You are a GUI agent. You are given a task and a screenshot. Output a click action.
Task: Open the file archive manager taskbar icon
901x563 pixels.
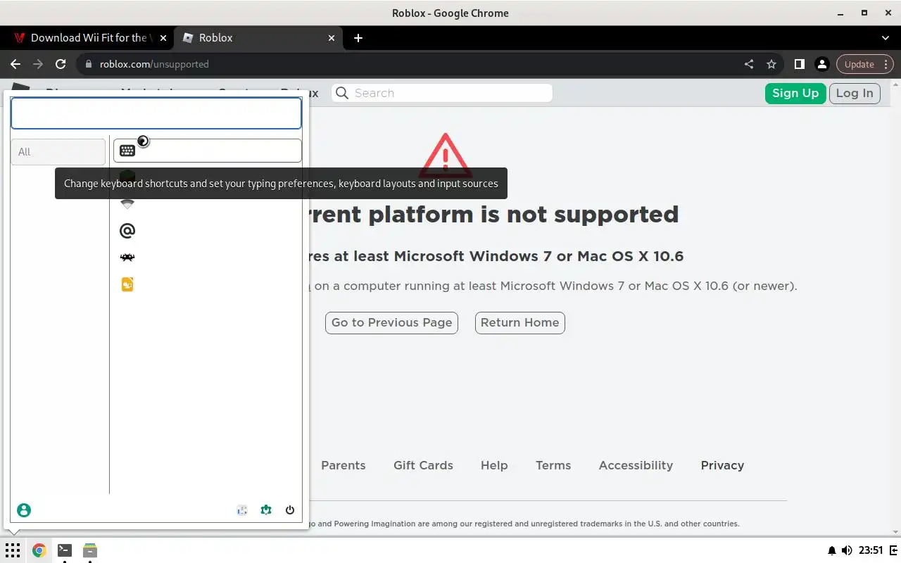(89, 550)
